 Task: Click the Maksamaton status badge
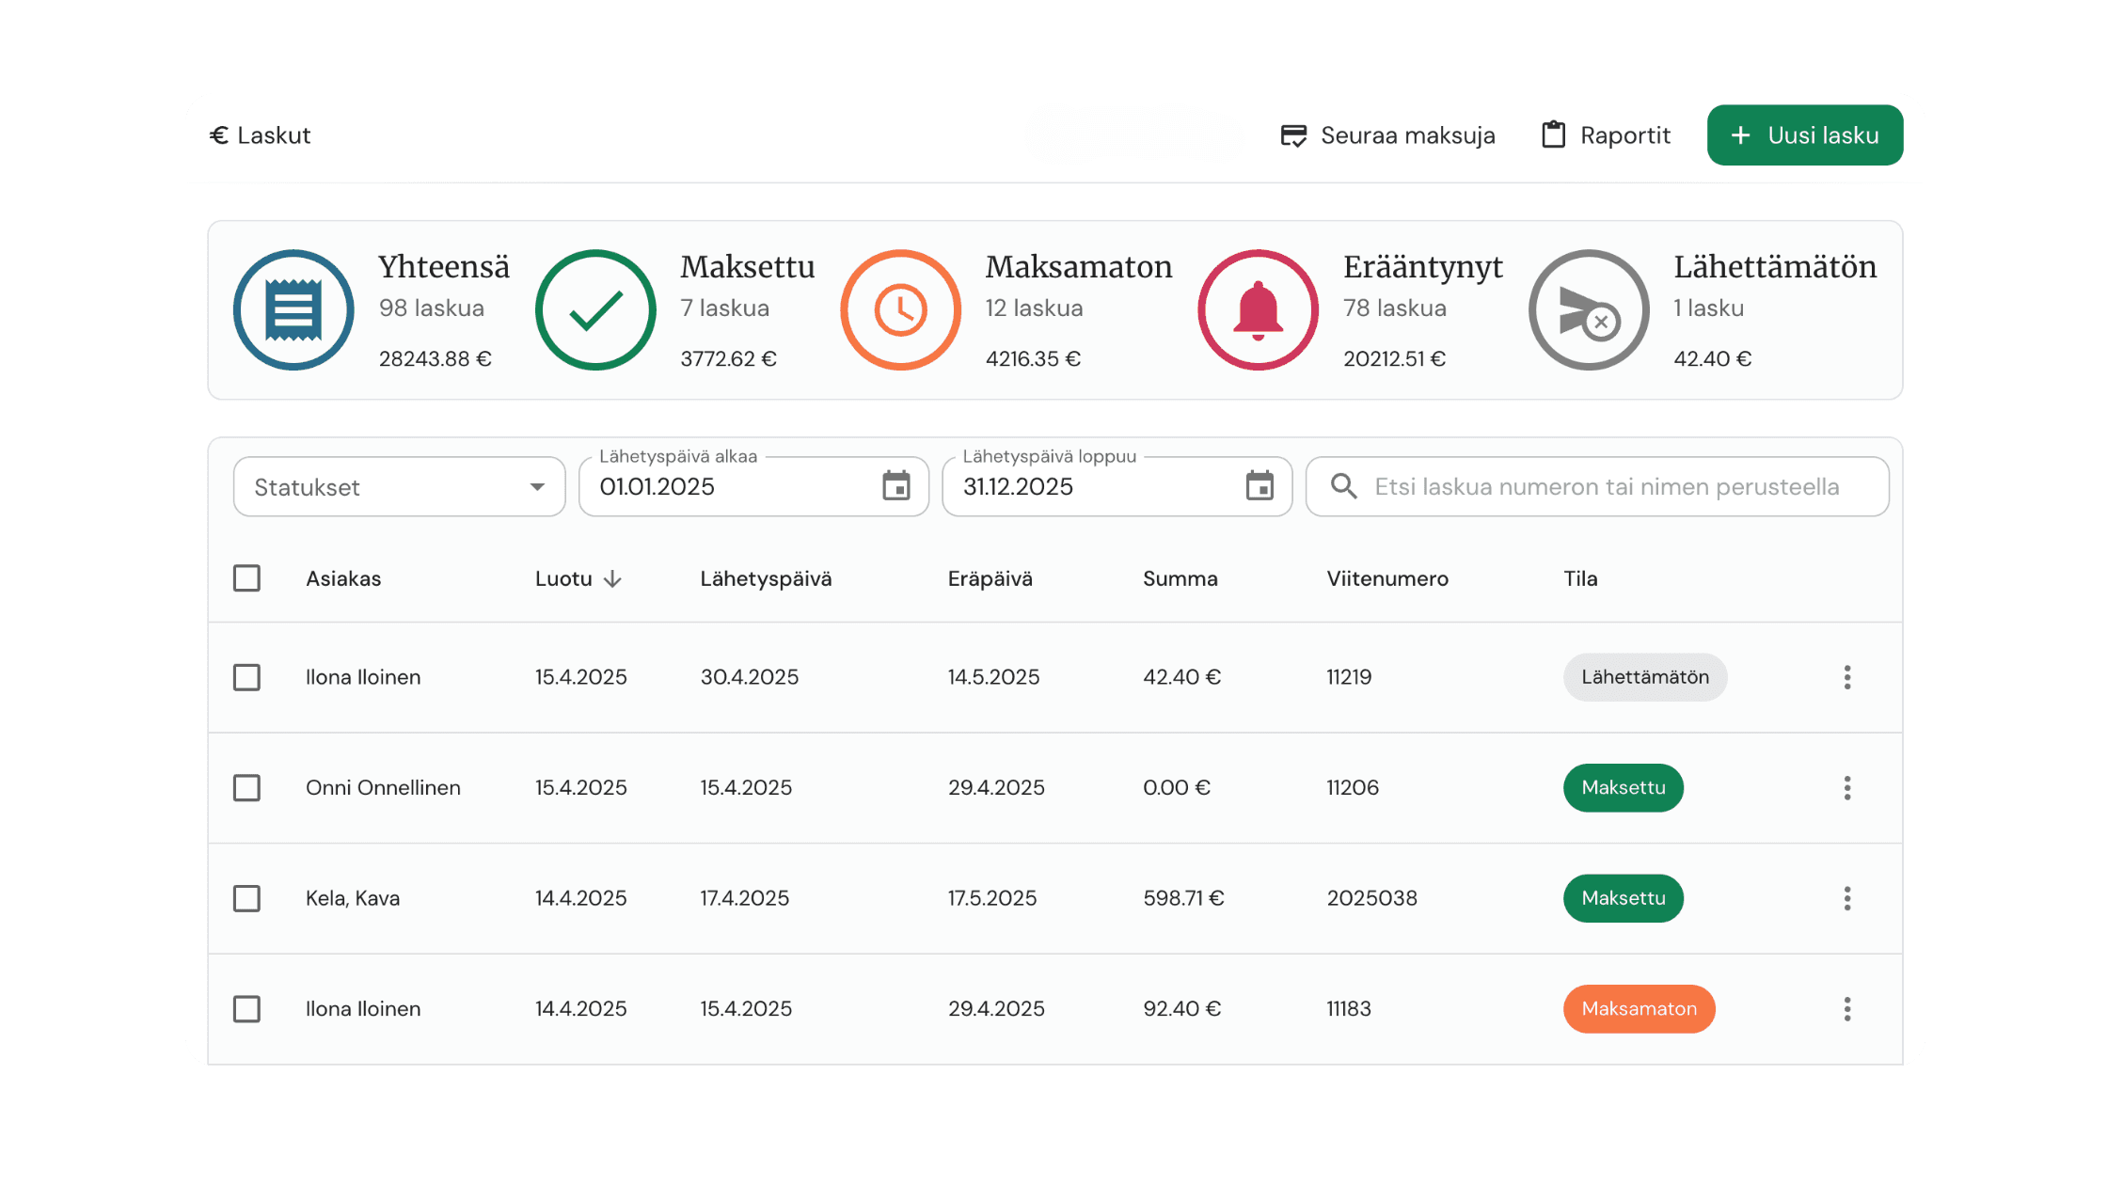pos(1639,1009)
